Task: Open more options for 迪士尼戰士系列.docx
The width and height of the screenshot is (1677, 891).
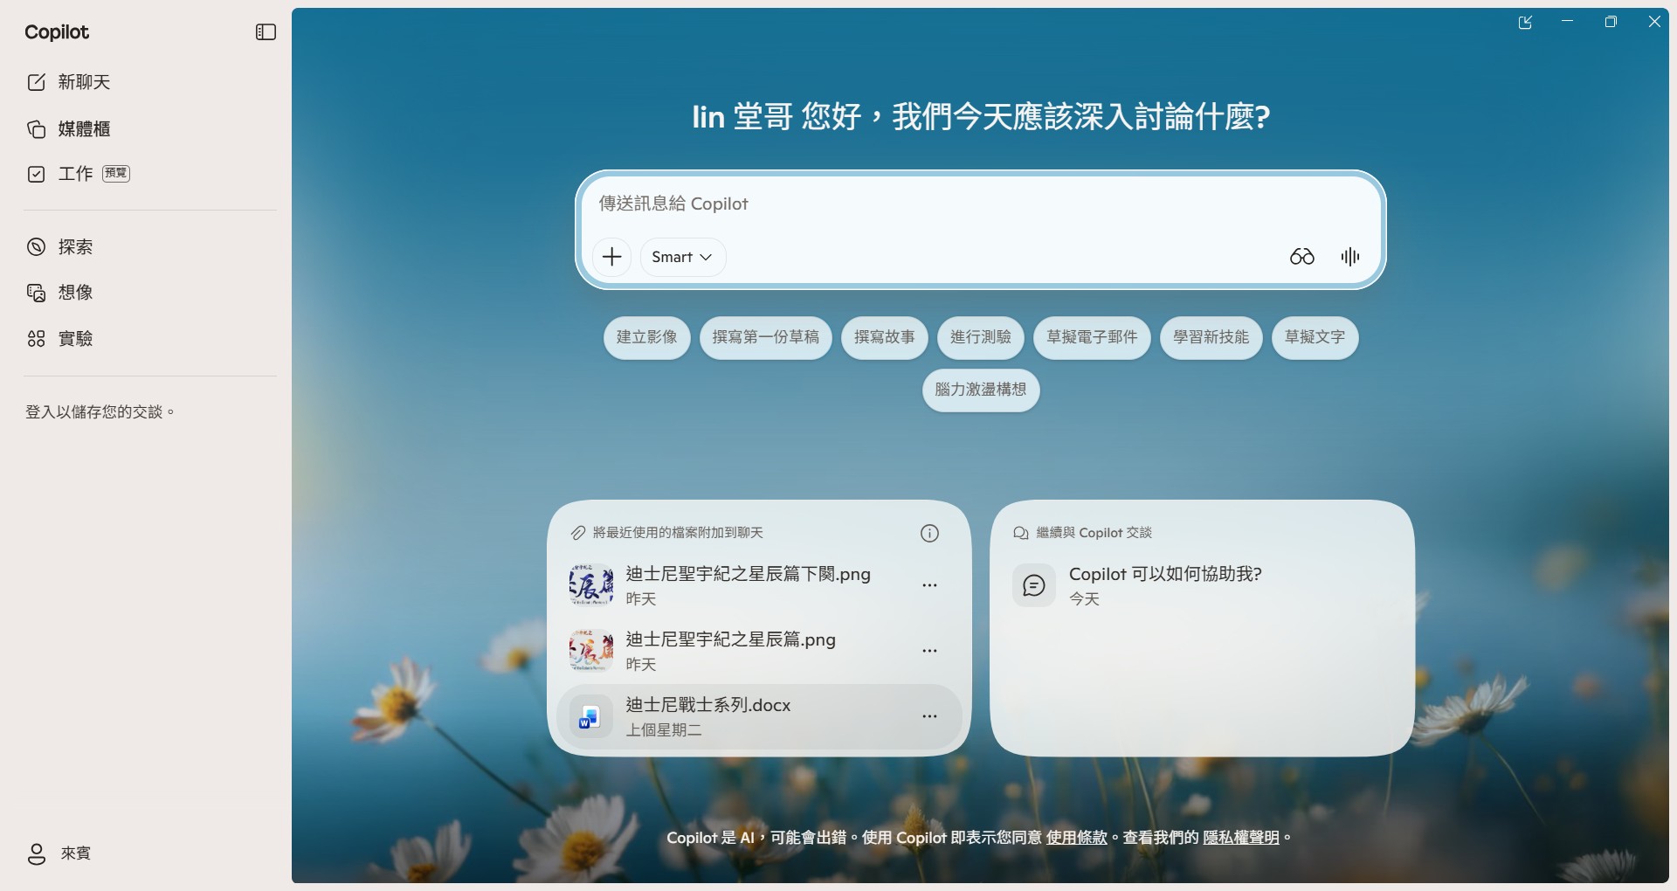Action: click(929, 716)
